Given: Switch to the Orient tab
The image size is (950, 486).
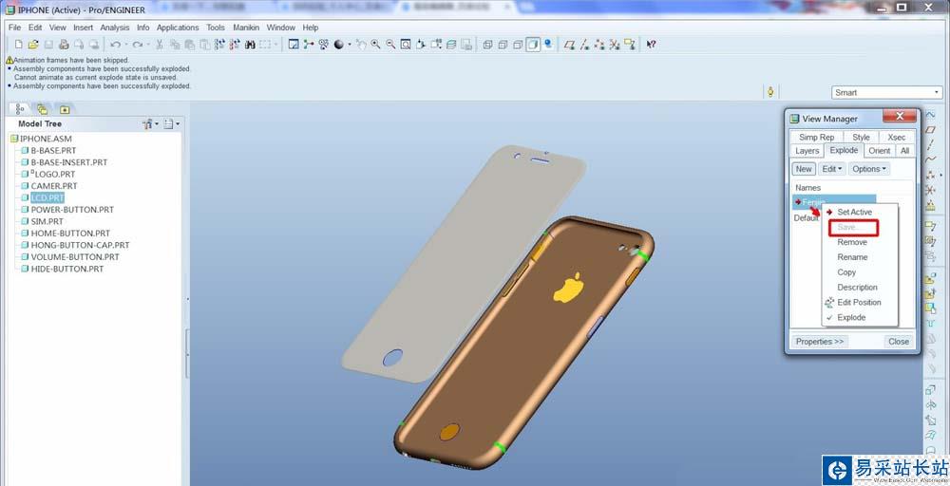Looking at the screenshot, I should 879,151.
